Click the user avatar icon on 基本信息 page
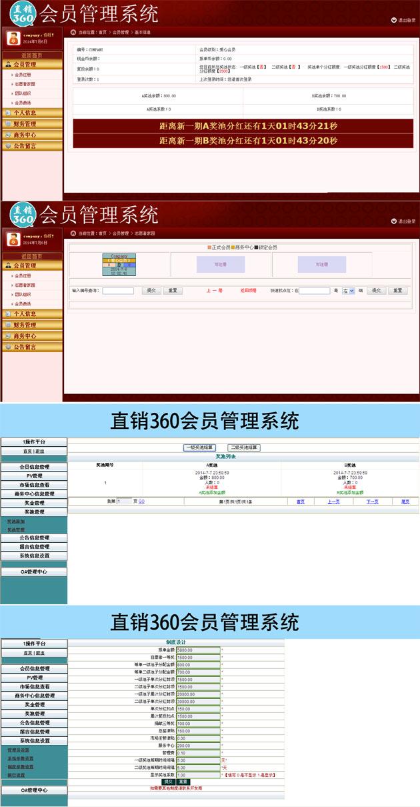The image size is (420, 807). 13,39
